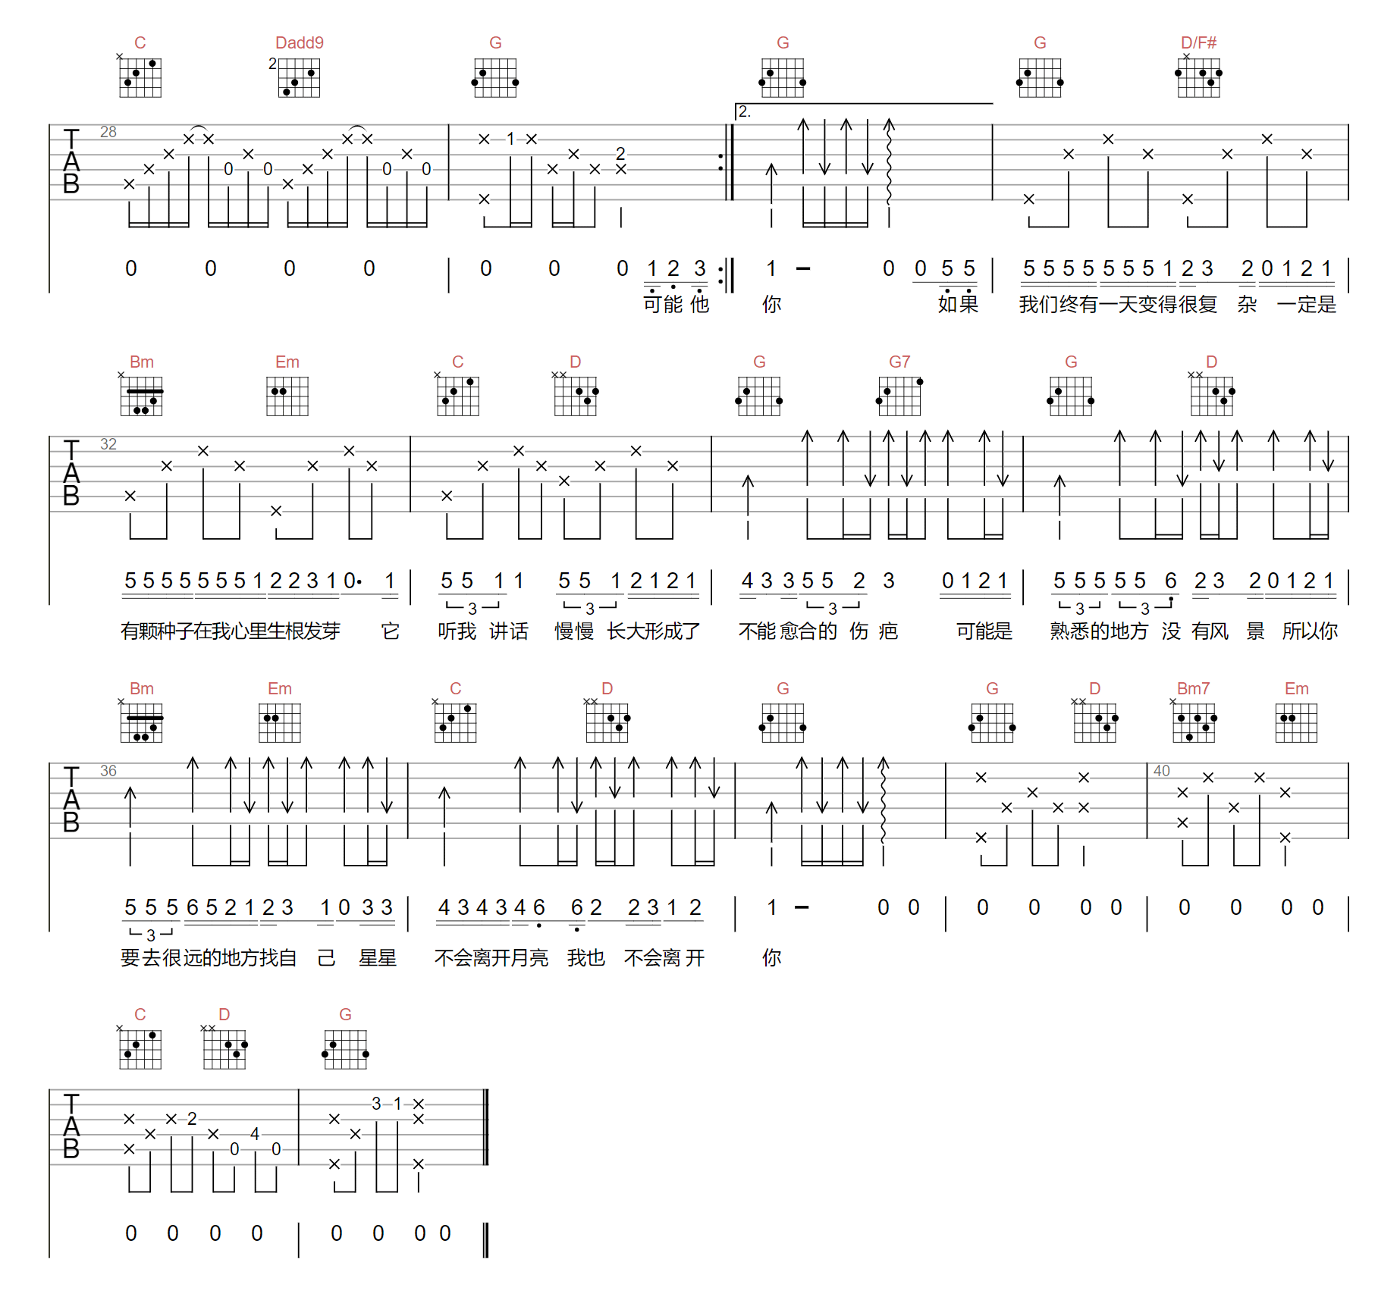Click measure number 28

click(108, 132)
